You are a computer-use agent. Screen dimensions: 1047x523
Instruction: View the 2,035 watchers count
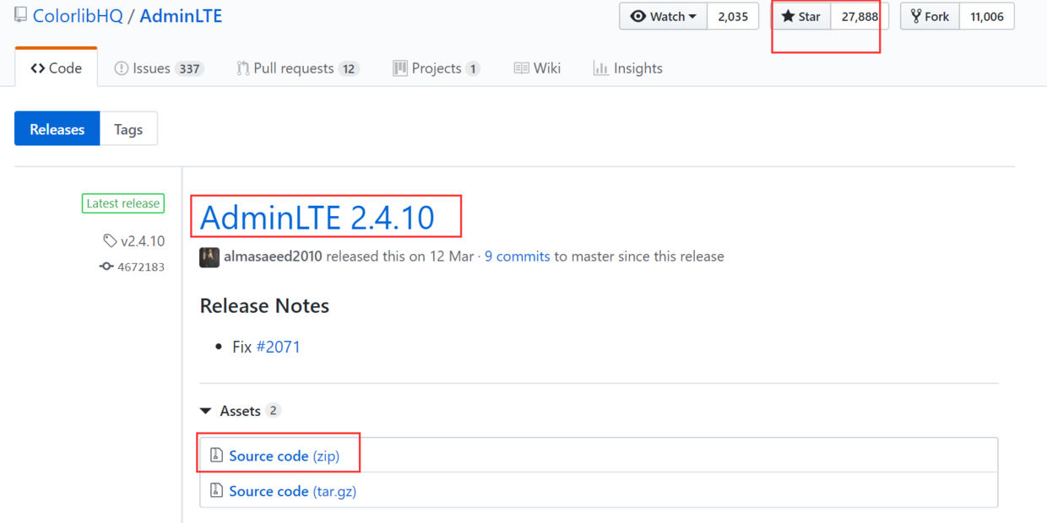click(x=733, y=16)
